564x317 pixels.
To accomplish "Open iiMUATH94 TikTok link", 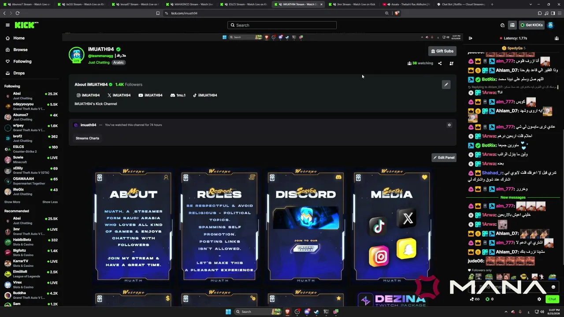I will click(x=205, y=95).
